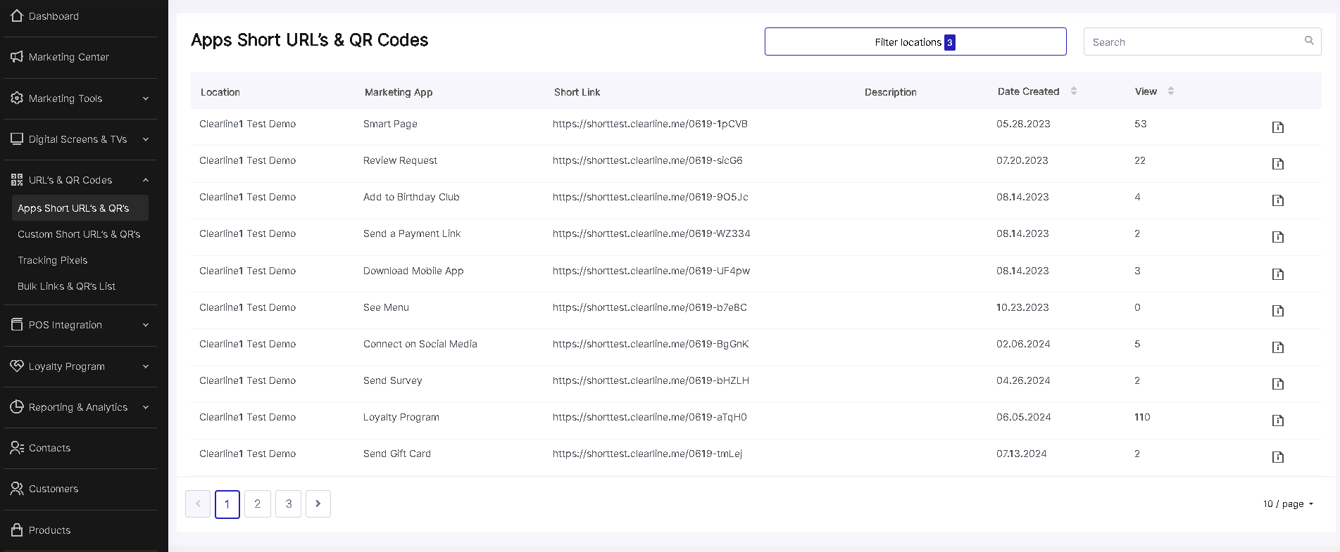Open details icon for Send a Payment Link row

click(1278, 237)
